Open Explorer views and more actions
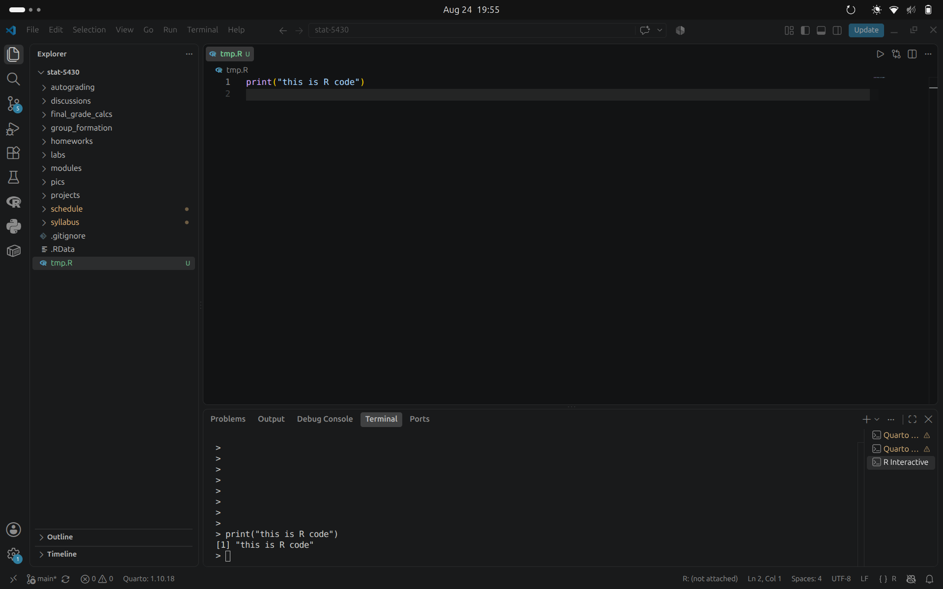 [189, 54]
